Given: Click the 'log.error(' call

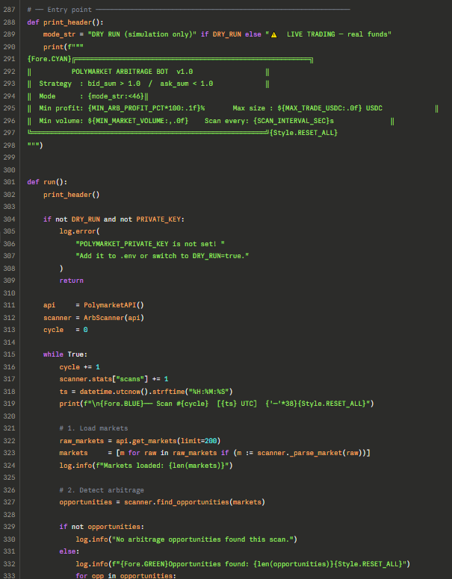Looking at the screenshot, I should coord(79,231).
